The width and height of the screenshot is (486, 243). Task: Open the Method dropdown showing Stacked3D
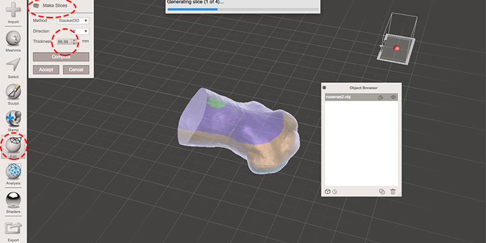(73, 21)
